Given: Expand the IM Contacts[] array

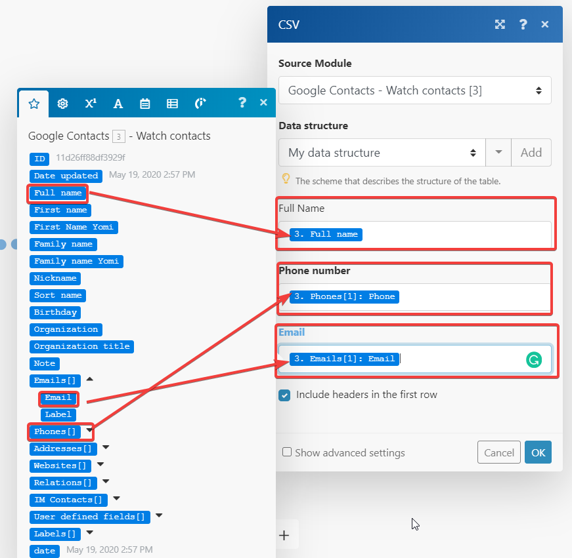Looking at the screenshot, I should click(117, 498).
